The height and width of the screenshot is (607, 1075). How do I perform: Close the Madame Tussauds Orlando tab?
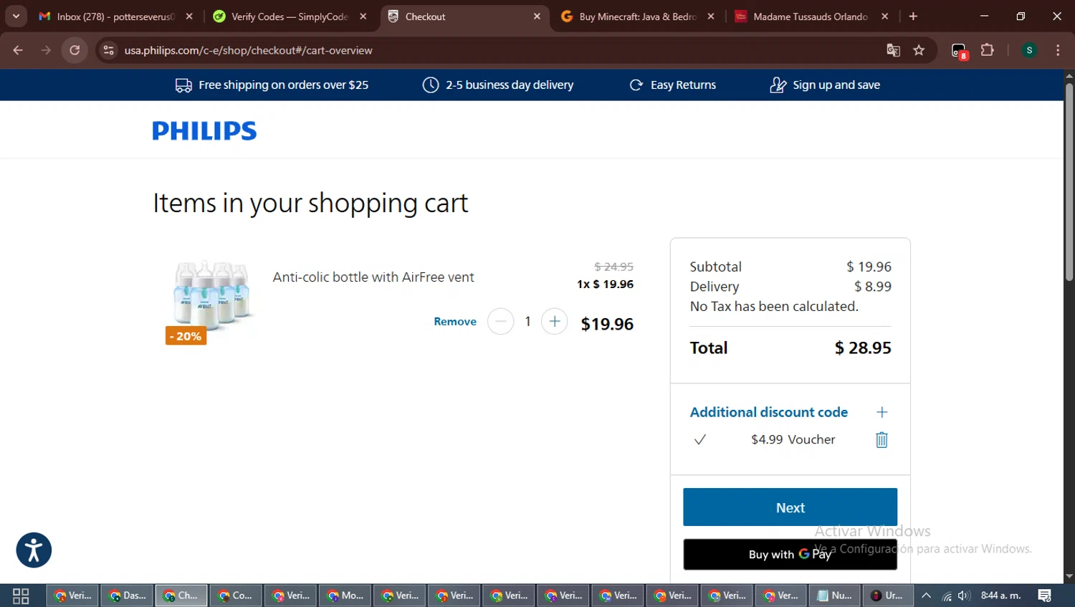(x=885, y=16)
